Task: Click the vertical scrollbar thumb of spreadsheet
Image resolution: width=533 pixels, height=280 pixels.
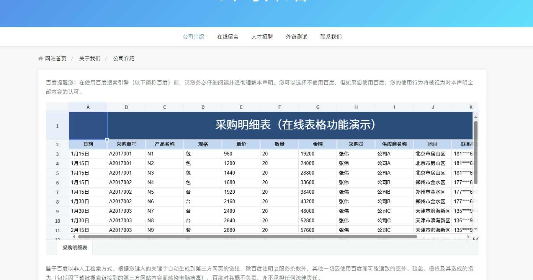Action: 476,152
